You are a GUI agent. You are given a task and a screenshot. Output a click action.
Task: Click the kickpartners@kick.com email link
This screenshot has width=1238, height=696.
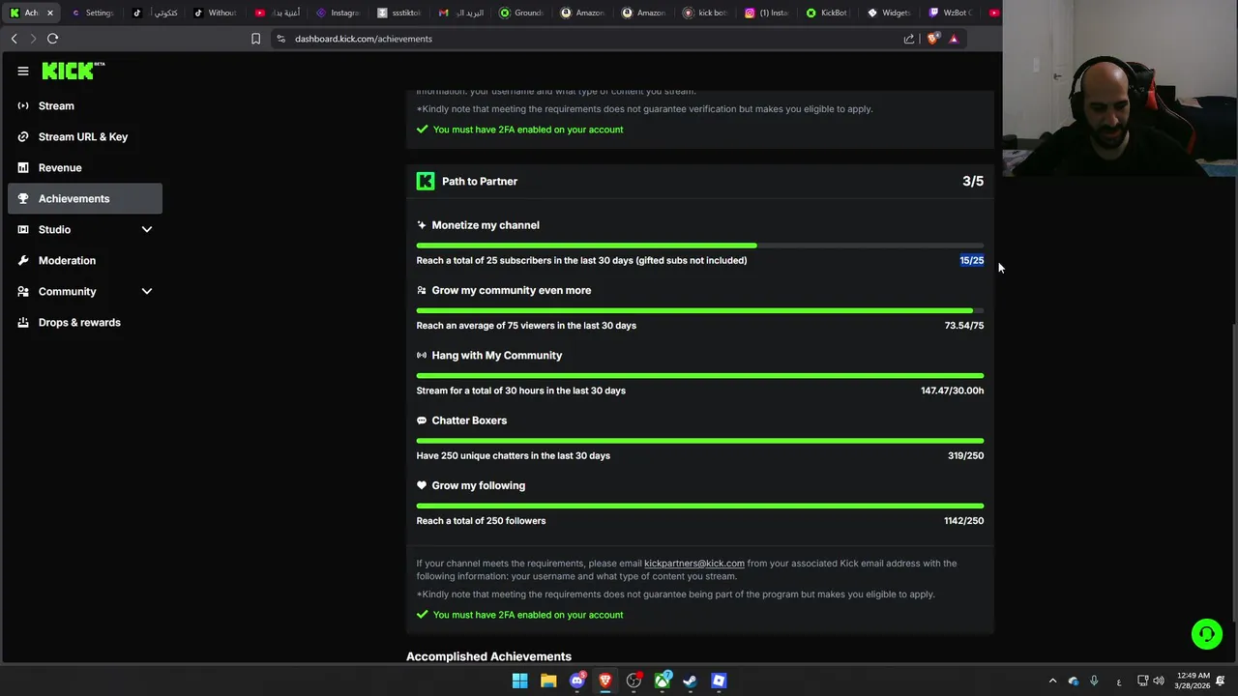[x=694, y=563]
